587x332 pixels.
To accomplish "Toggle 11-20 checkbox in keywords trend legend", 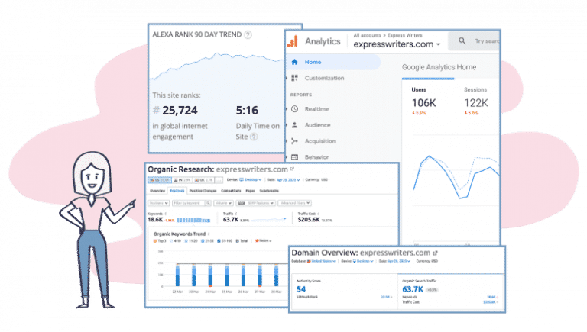I will click(x=186, y=240).
